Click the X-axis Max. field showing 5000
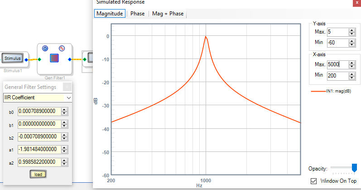 tap(338, 64)
